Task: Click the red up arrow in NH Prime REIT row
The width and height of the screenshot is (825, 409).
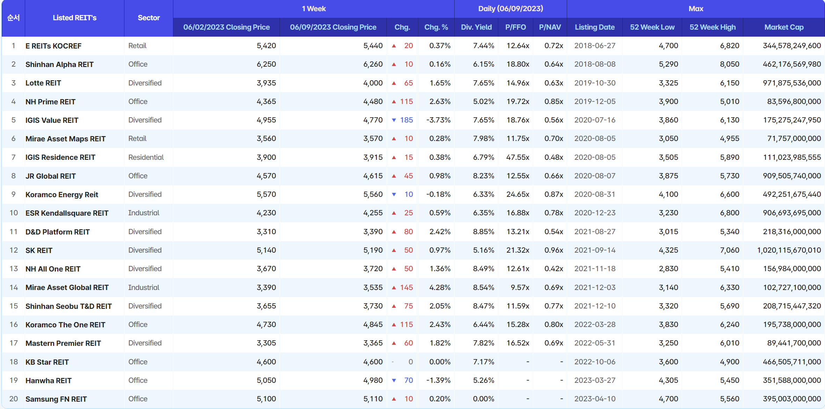Action: tap(394, 102)
